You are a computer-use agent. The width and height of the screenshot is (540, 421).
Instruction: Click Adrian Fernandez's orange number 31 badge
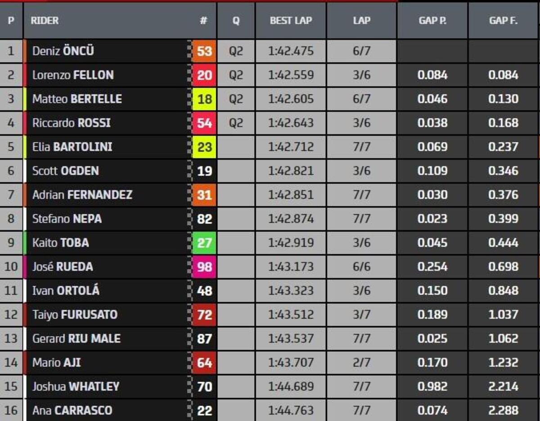[204, 195]
